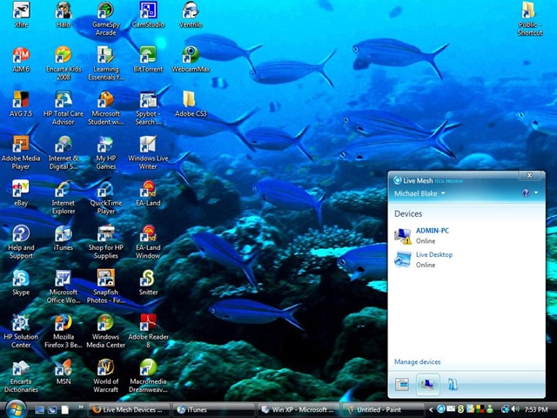Click the volume speaker tray icon
The width and height of the screenshot is (557, 418).
pyautogui.click(x=515, y=409)
